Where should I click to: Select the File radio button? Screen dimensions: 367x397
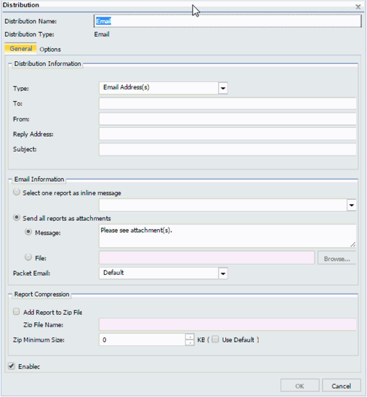(28, 257)
